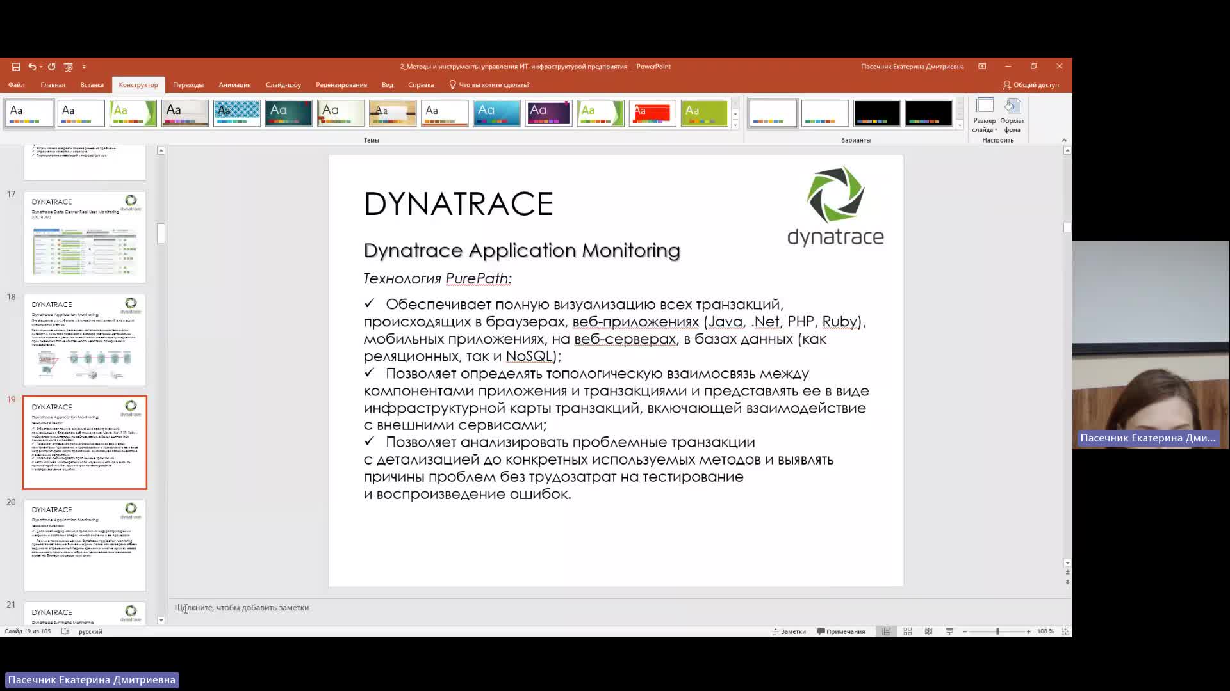Open the Анимация ribbon tab
1230x691 pixels.
(x=234, y=84)
